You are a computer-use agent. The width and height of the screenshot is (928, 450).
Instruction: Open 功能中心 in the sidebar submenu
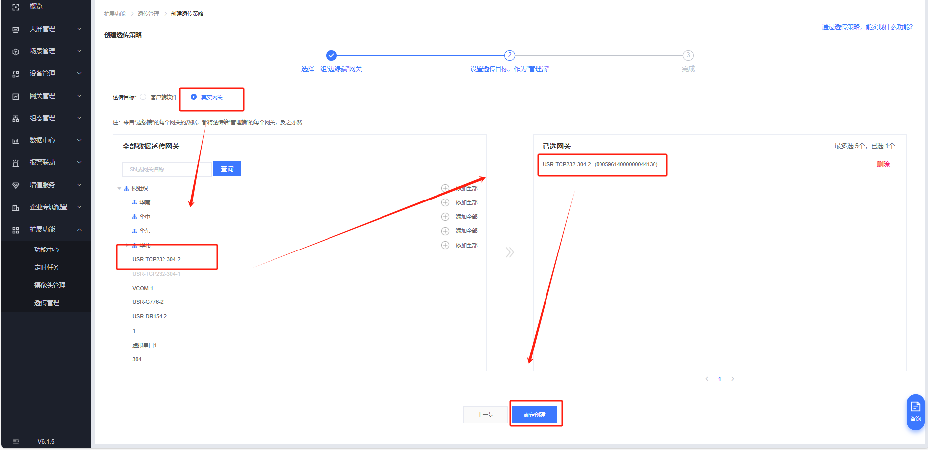click(47, 250)
